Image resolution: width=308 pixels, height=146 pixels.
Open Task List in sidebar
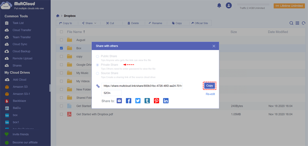click(18, 23)
